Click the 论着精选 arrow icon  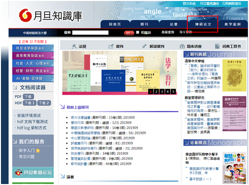(x=186, y=143)
